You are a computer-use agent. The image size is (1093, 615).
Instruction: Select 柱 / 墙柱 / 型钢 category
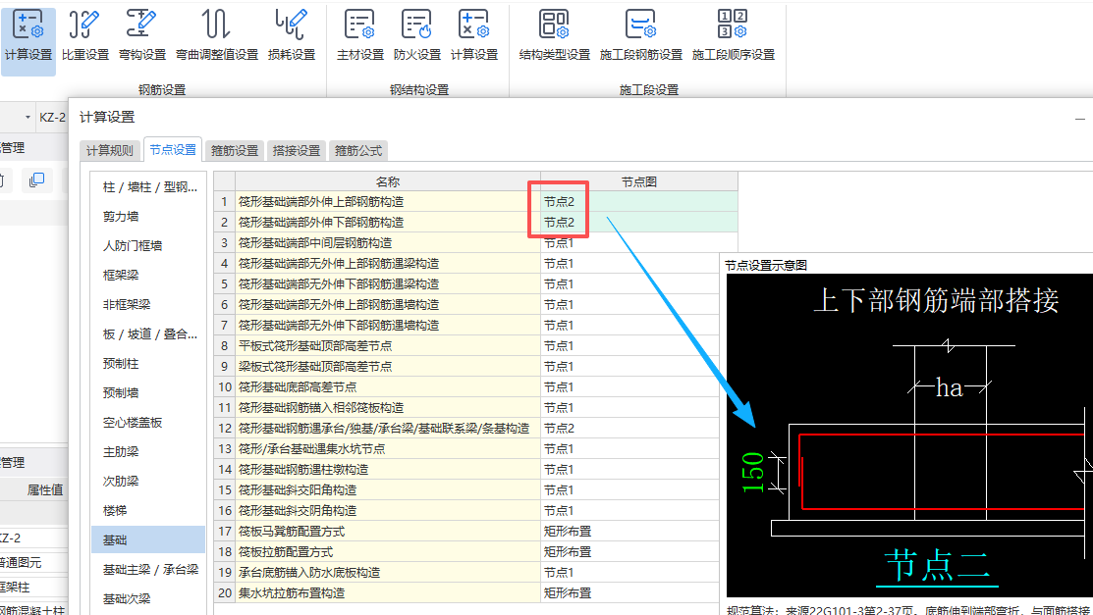149,186
